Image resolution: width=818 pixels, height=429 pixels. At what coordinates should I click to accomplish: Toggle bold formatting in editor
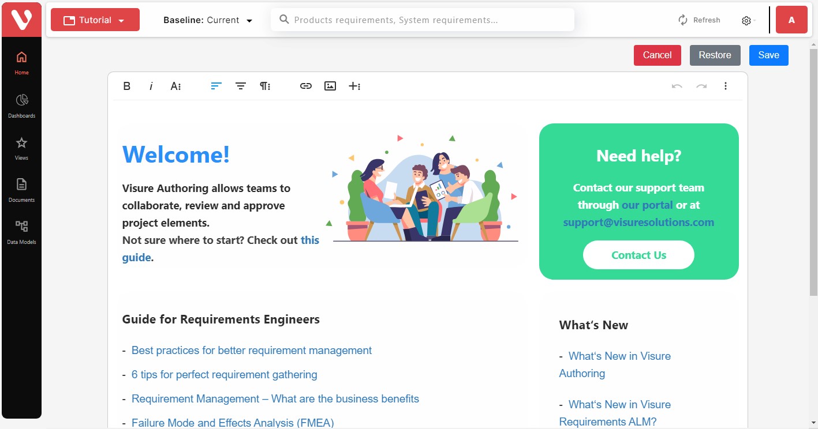click(x=127, y=86)
